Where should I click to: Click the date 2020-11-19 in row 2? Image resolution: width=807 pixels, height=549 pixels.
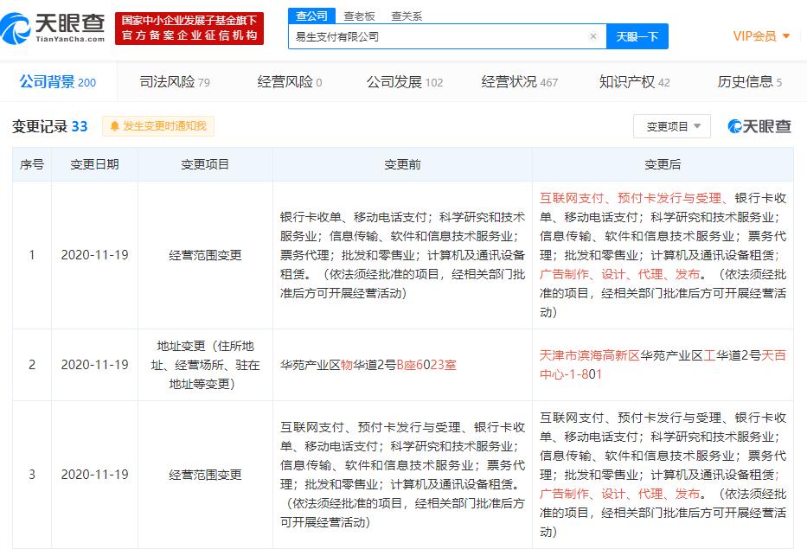tap(94, 365)
